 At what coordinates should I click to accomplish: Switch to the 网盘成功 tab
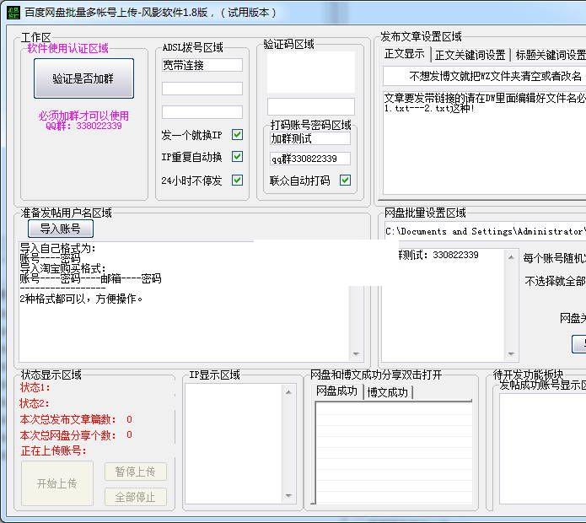click(337, 391)
